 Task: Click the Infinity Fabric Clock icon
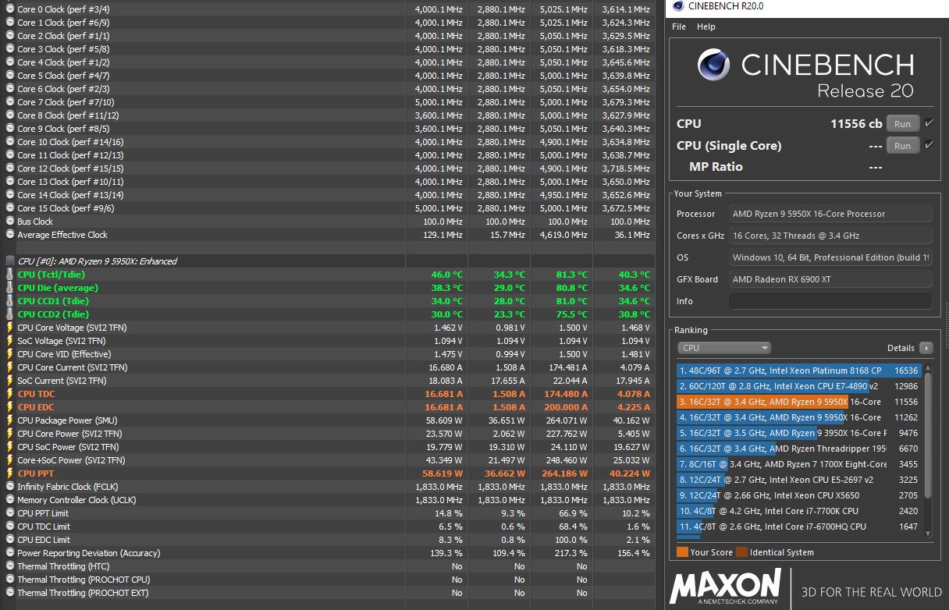[10, 487]
